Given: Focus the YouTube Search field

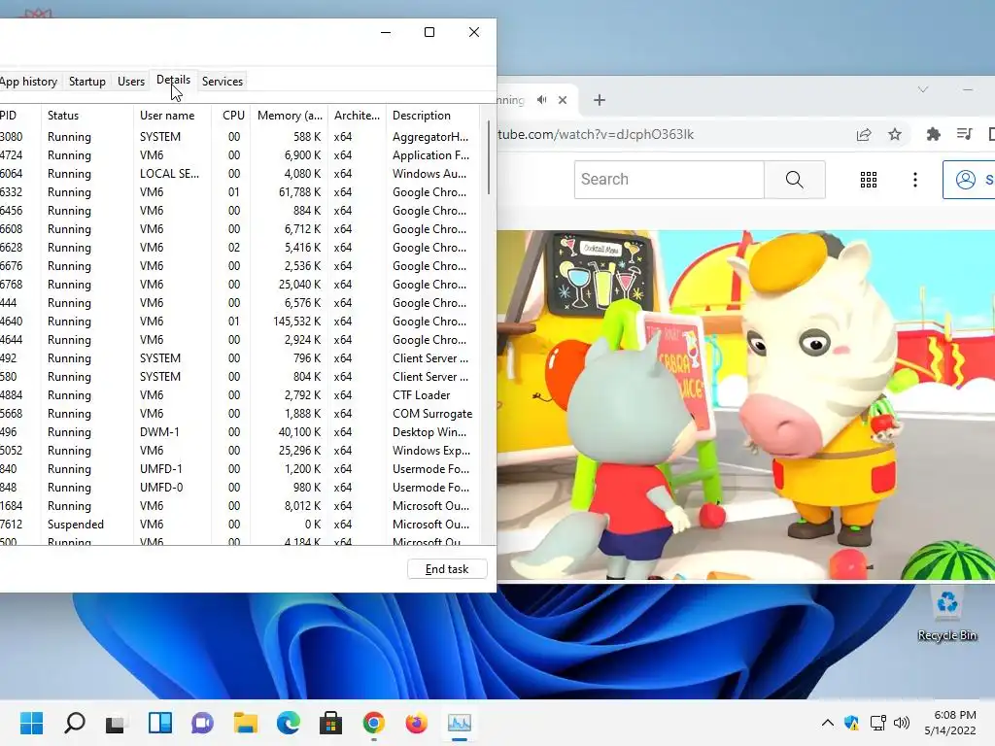Looking at the screenshot, I should pyautogui.click(x=669, y=180).
